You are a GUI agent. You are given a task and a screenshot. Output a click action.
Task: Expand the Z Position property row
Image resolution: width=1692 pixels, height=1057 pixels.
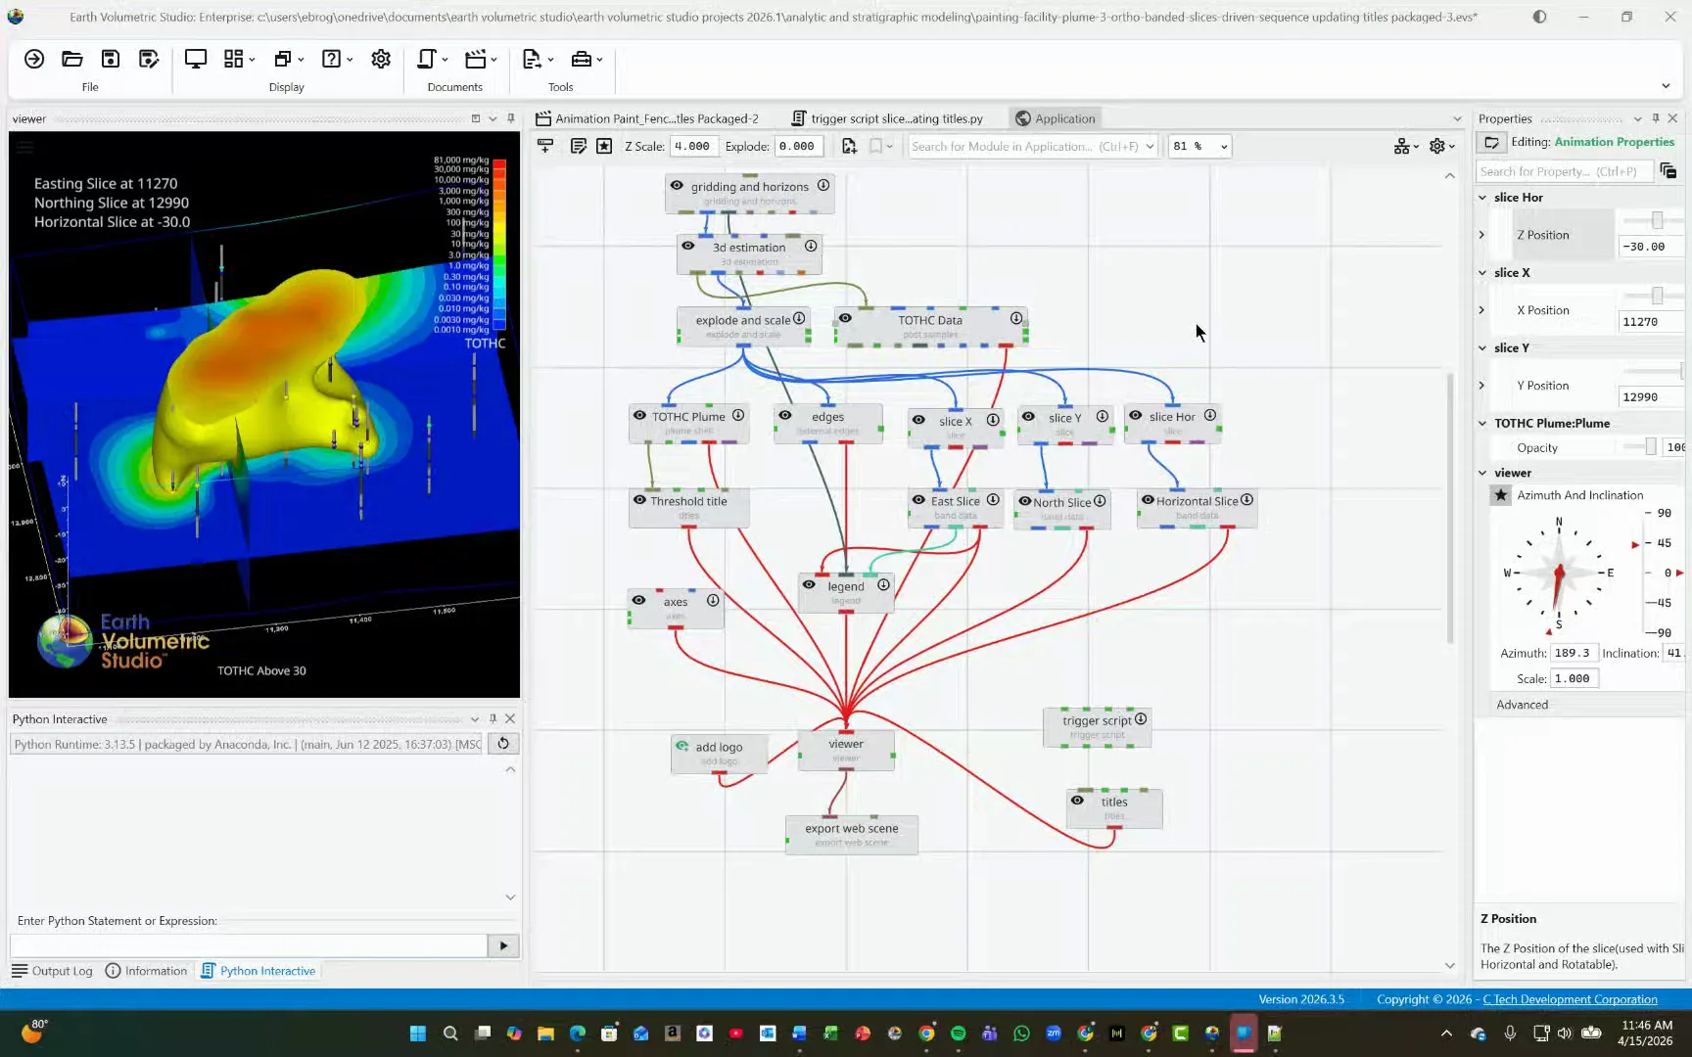click(1481, 235)
